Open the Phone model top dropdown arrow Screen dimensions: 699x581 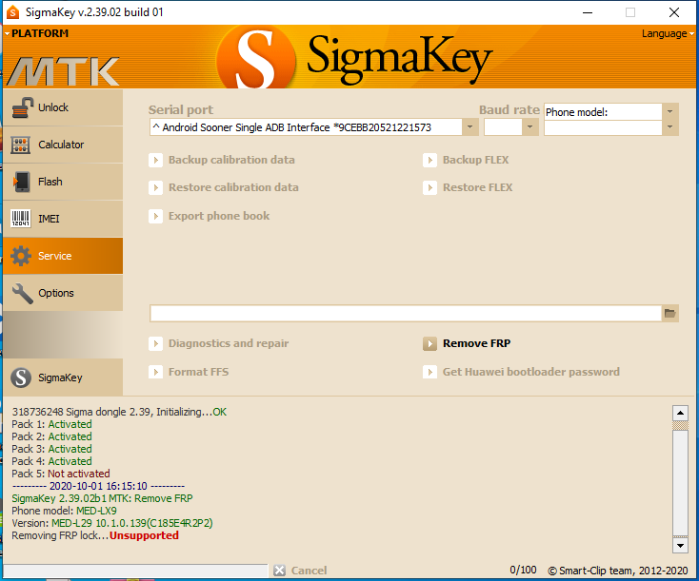pyautogui.click(x=670, y=112)
